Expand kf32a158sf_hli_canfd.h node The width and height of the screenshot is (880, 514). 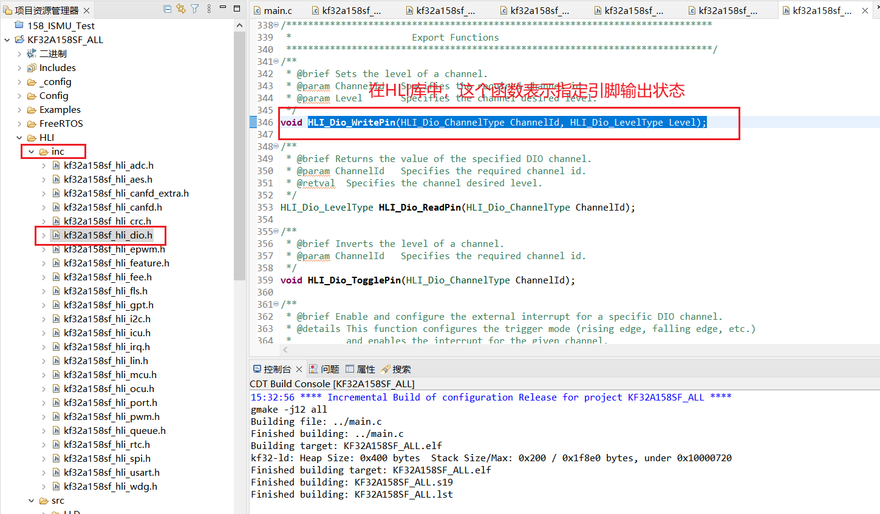[x=44, y=207]
